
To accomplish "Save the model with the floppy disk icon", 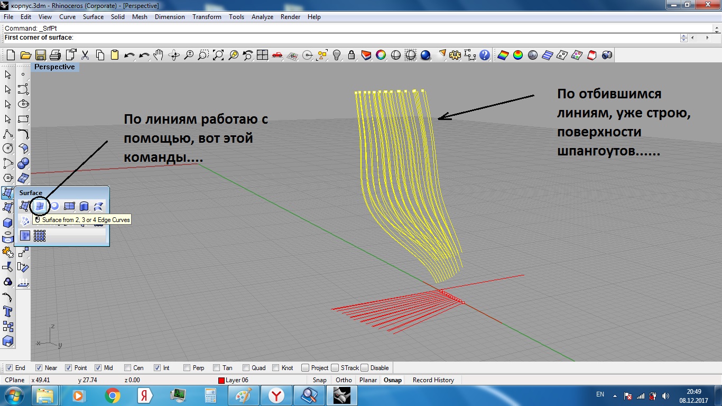I will tap(40, 55).
